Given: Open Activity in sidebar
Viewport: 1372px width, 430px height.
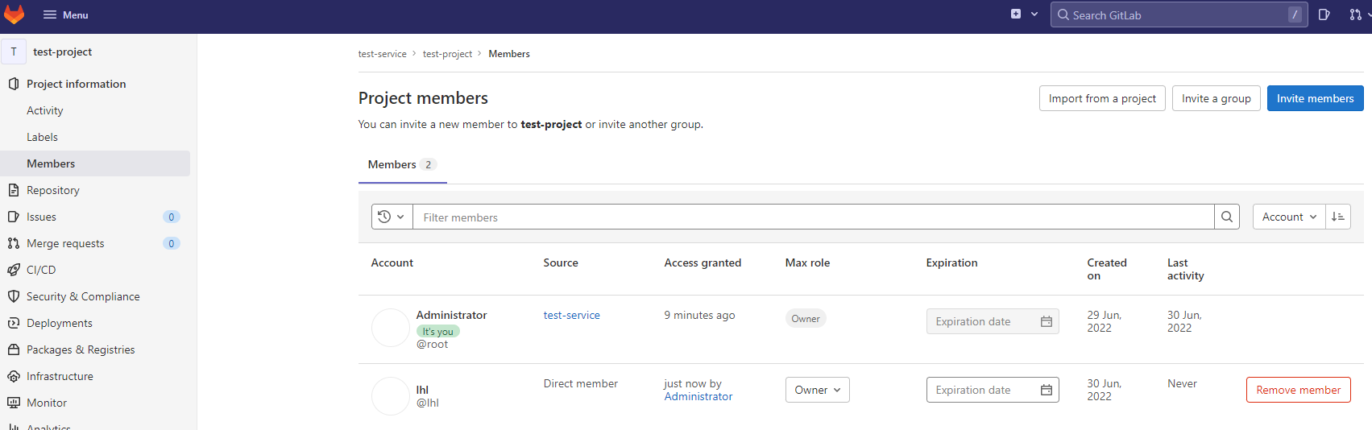Looking at the screenshot, I should coord(45,110).
